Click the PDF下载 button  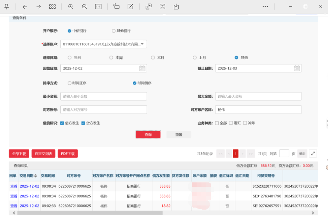[68, 154]
